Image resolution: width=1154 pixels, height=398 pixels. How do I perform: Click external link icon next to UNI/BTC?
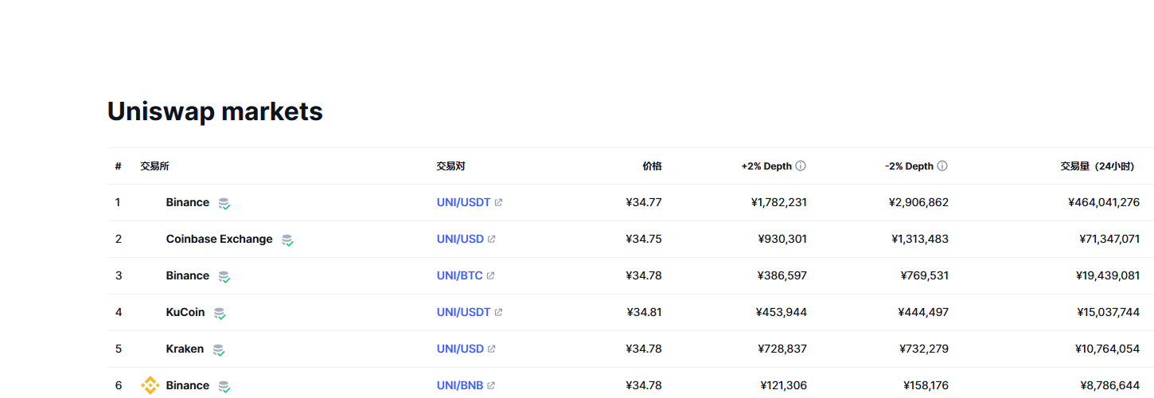point(490,275)
